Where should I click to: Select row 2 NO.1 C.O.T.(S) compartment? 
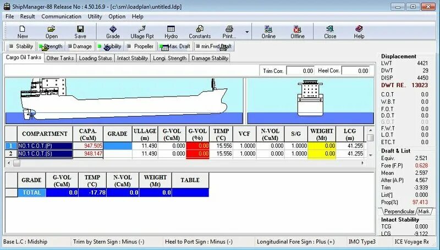(x=45, y=154)
